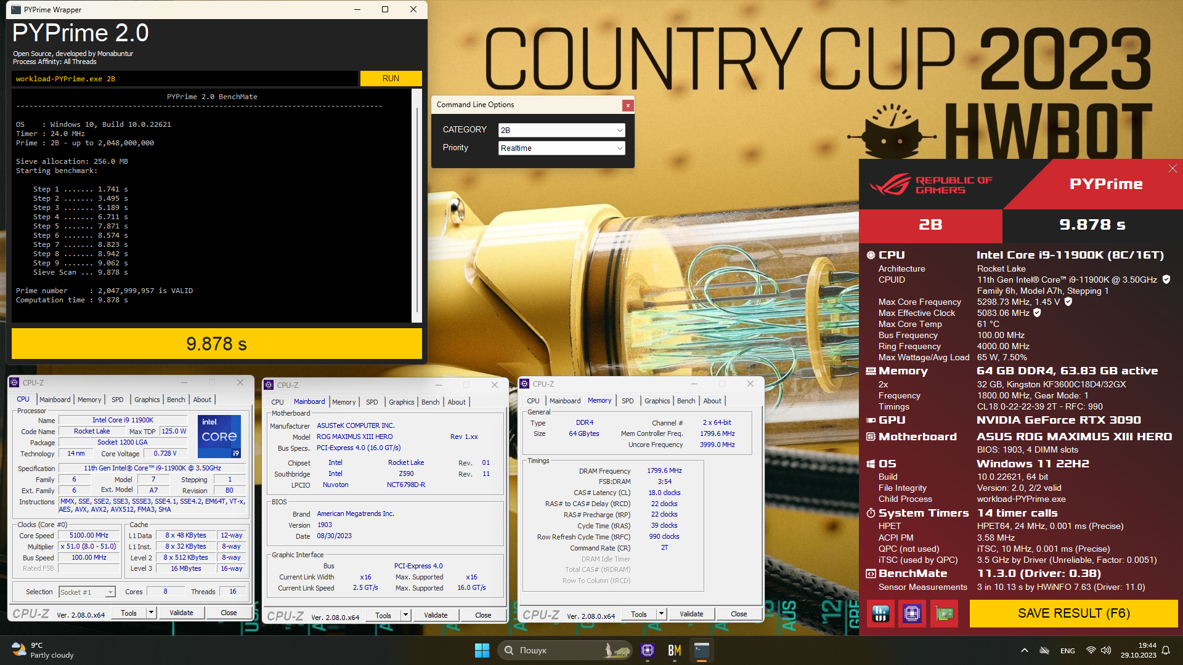Click the workload-PYPrime.exe command input field
This screenshot has height=665, width=1183.
point(185,79)
